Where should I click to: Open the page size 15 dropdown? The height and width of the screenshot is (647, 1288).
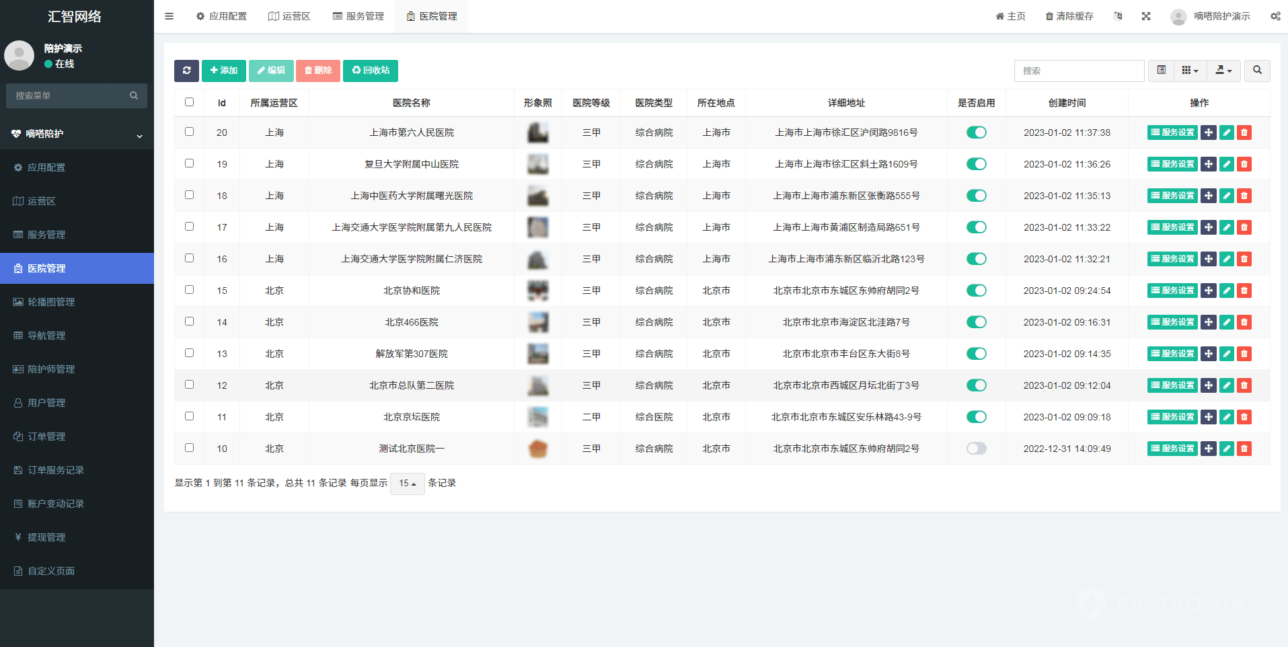click(407, 484)
